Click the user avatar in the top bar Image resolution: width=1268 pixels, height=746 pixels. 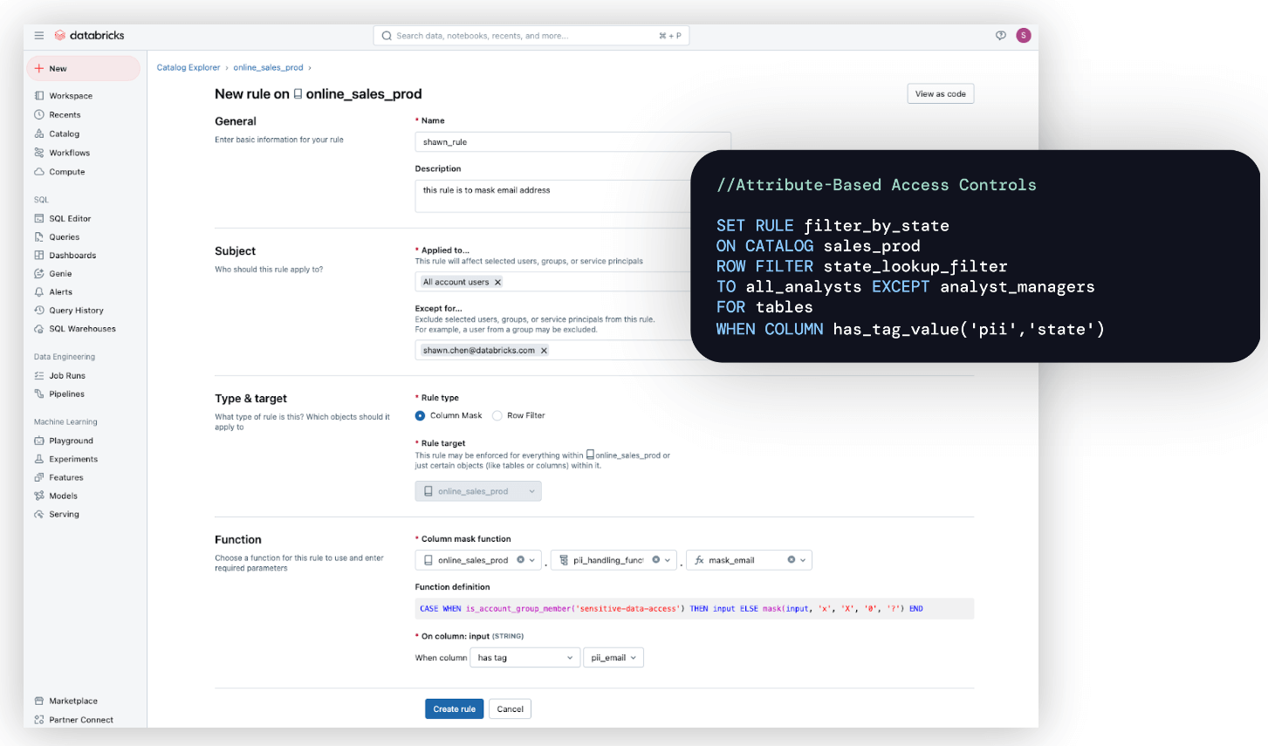pos(1023,35)
